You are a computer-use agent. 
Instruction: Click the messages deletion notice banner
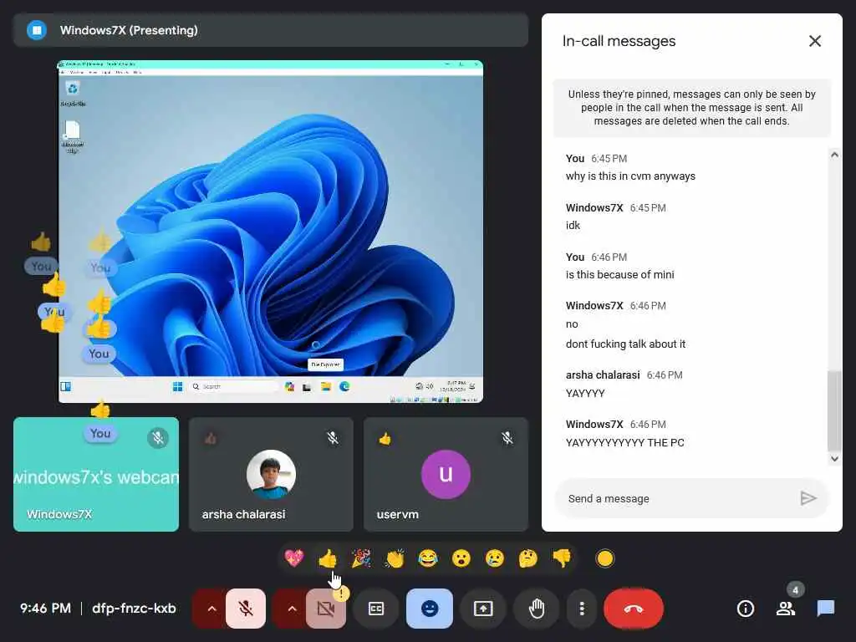point(691,108)
